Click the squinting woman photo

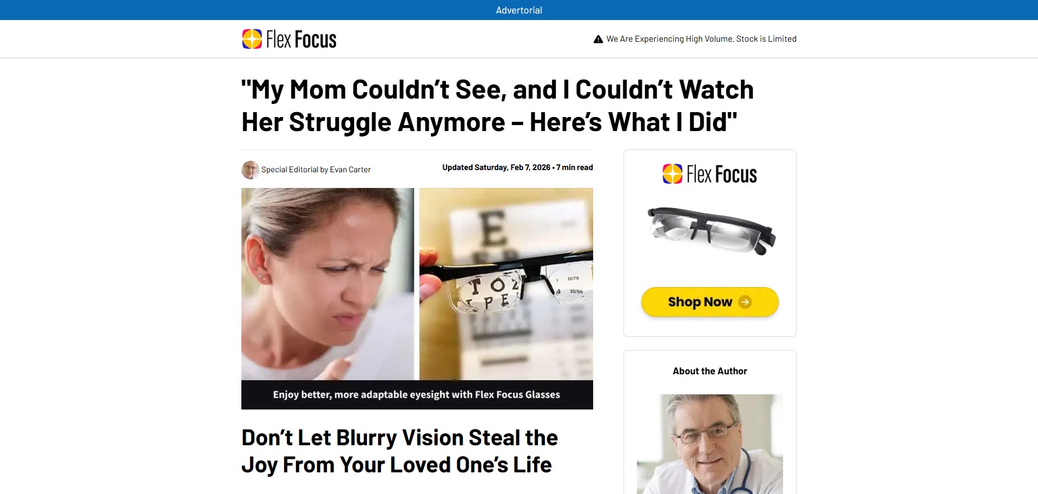click(327, 284)
